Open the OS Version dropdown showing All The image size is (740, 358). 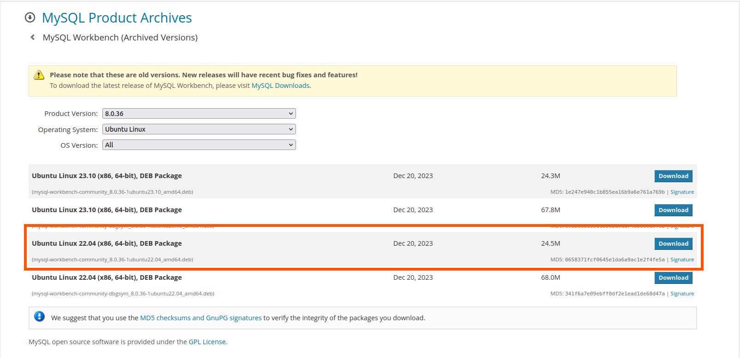tap(199, 145)
